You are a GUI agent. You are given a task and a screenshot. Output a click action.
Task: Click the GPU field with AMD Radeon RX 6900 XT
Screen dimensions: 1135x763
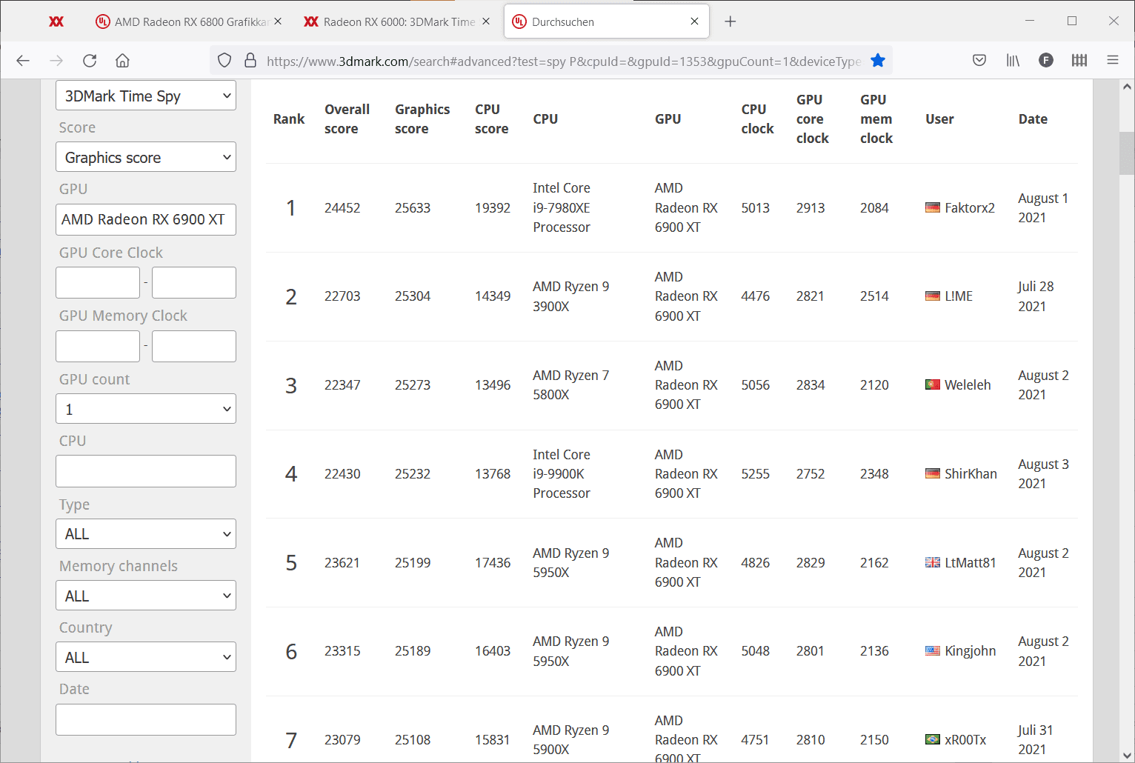[146, 219]
